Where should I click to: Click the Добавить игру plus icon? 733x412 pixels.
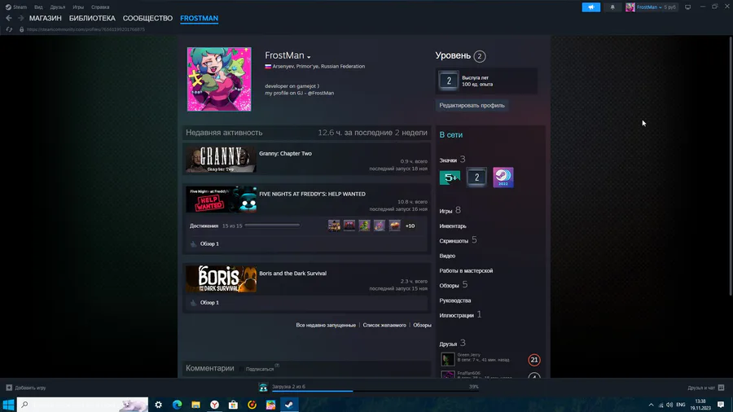[x=9, y=388]
